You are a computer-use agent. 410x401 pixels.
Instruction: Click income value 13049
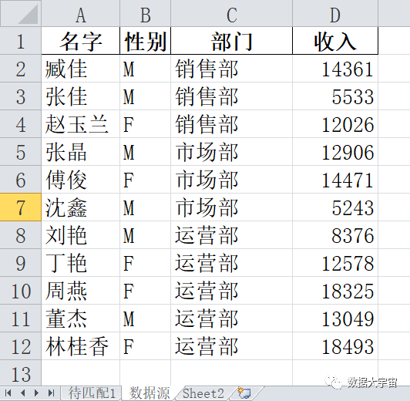[x=335, y=318]
